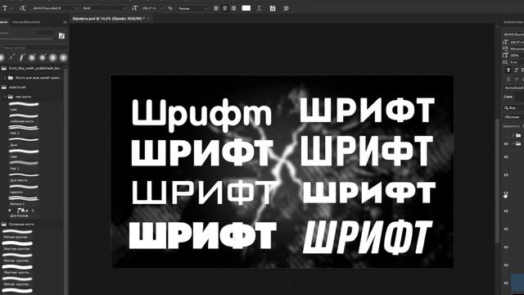Viewport: 524px width, 295px height.
Task: Open the font family dropdown
Action: [x=55, y=8]
